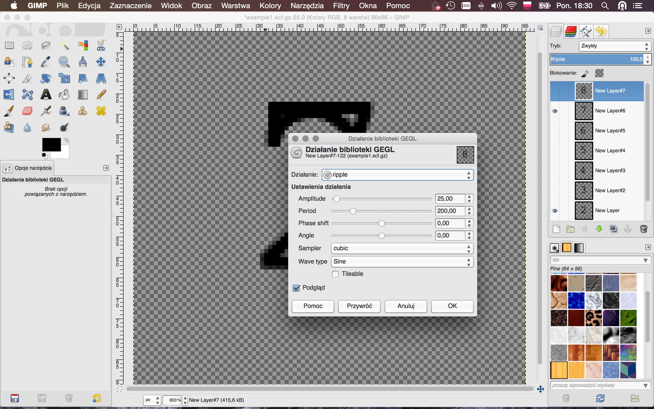Select the Rectangle Select tool

click(9, 46)
